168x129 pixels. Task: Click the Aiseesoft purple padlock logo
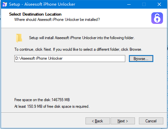157,18
